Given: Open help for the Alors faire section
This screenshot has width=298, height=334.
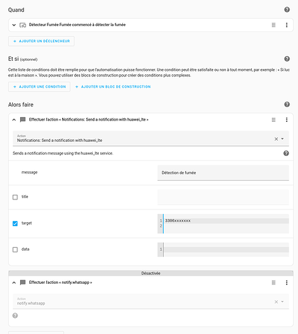Looking at the screenshot, I should click(x=287, y=104).
